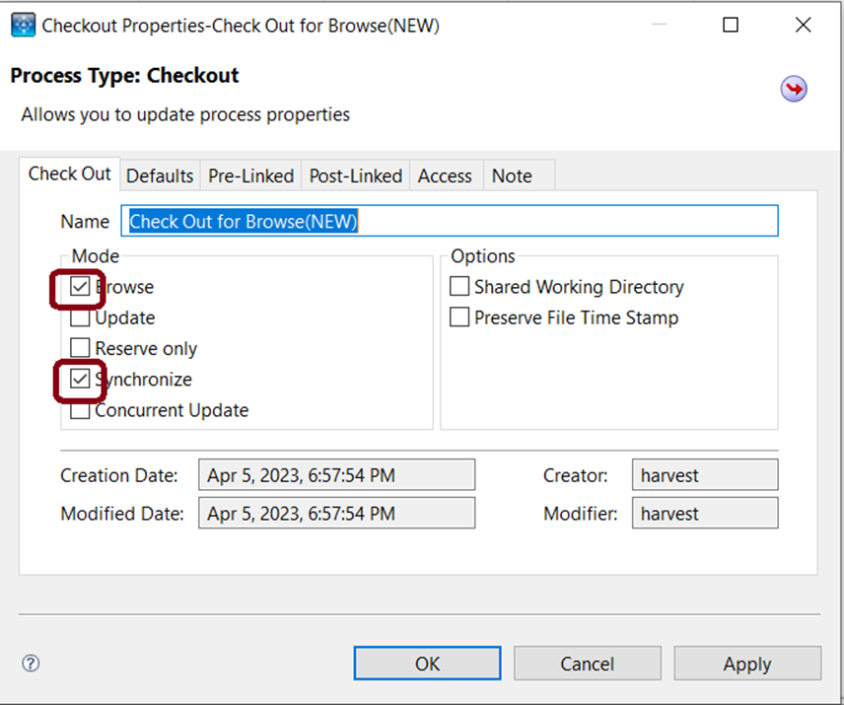Viewport: 844px width, 705px height.
Task: Open the Pre-Linked tab
Action: 250,176
